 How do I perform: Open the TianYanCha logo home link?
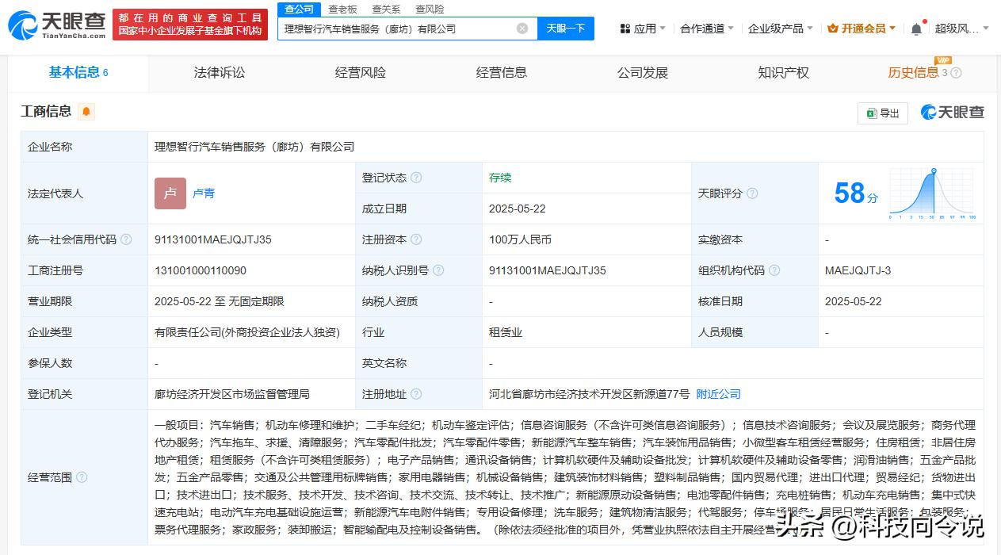57,26
